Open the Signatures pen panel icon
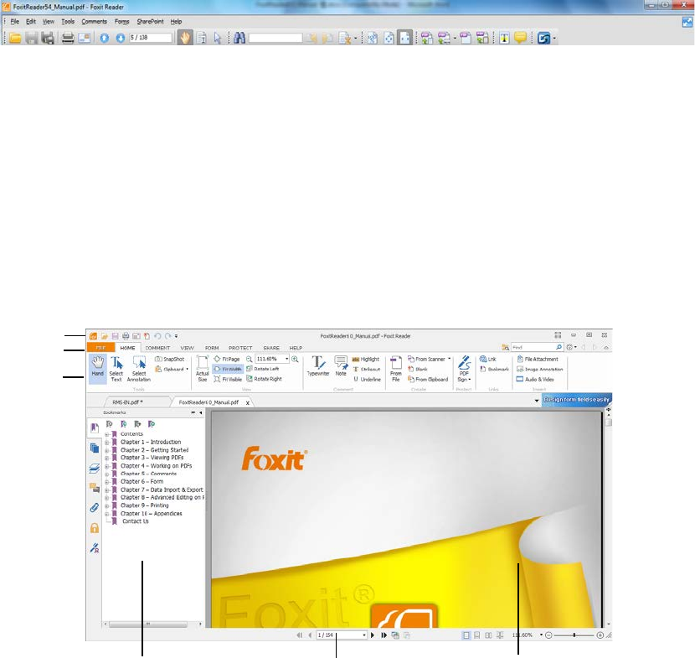 click(x=95, y=547)
